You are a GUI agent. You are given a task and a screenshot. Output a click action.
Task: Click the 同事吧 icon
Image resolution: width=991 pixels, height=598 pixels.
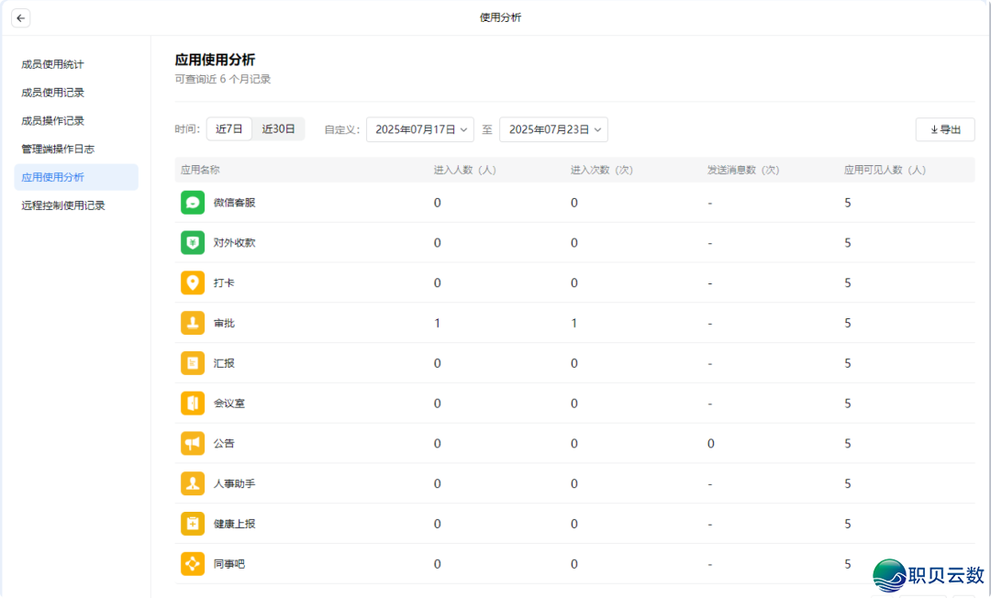pyautogui.click(x=193, y=564)
